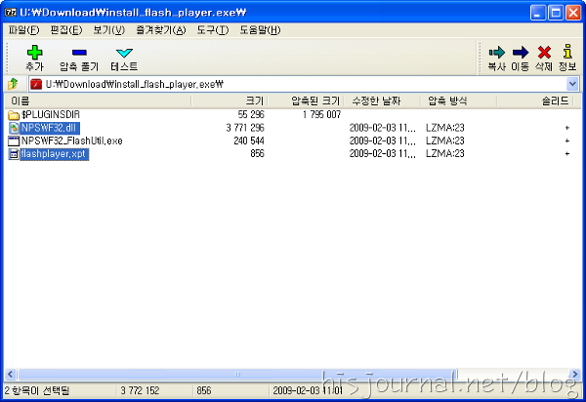Click the 7-Zip icon in the title bar
Screen dimensions: 586x402
11,13
